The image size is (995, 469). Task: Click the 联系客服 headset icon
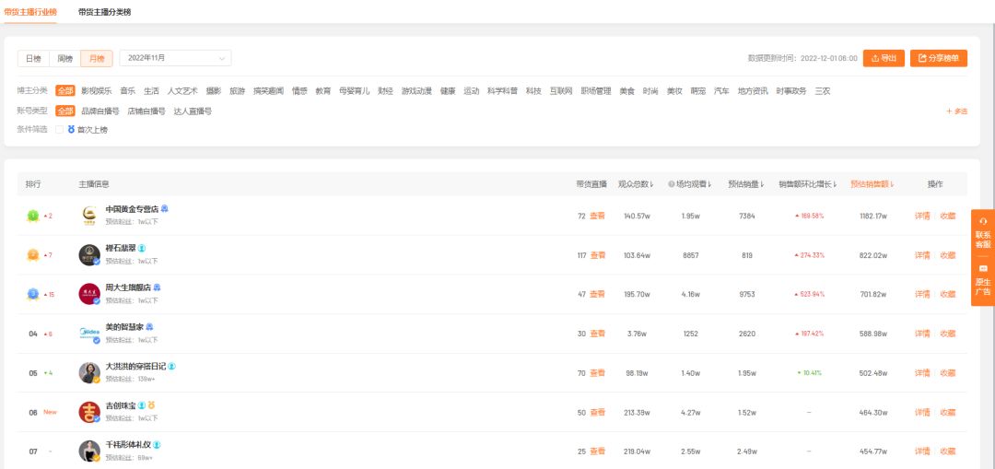pos(983,221)
